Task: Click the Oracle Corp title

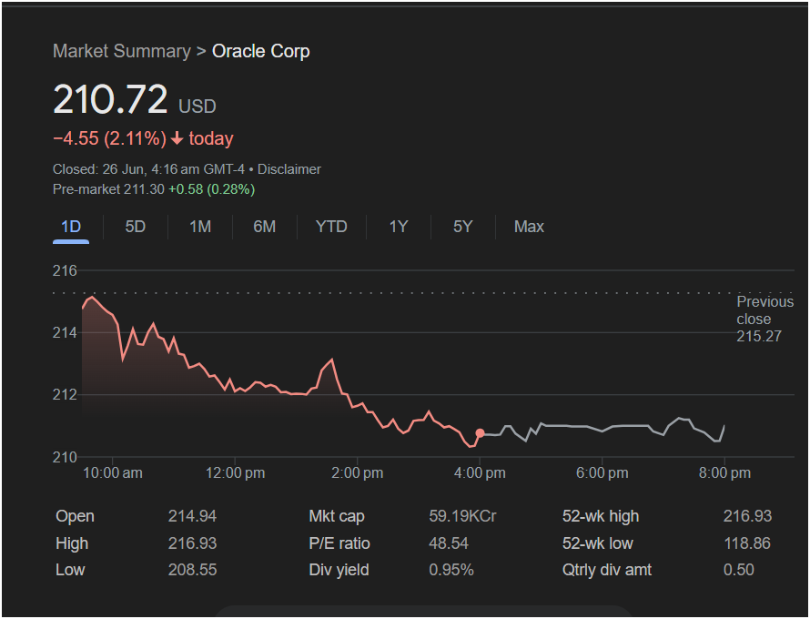Action: 261,51
